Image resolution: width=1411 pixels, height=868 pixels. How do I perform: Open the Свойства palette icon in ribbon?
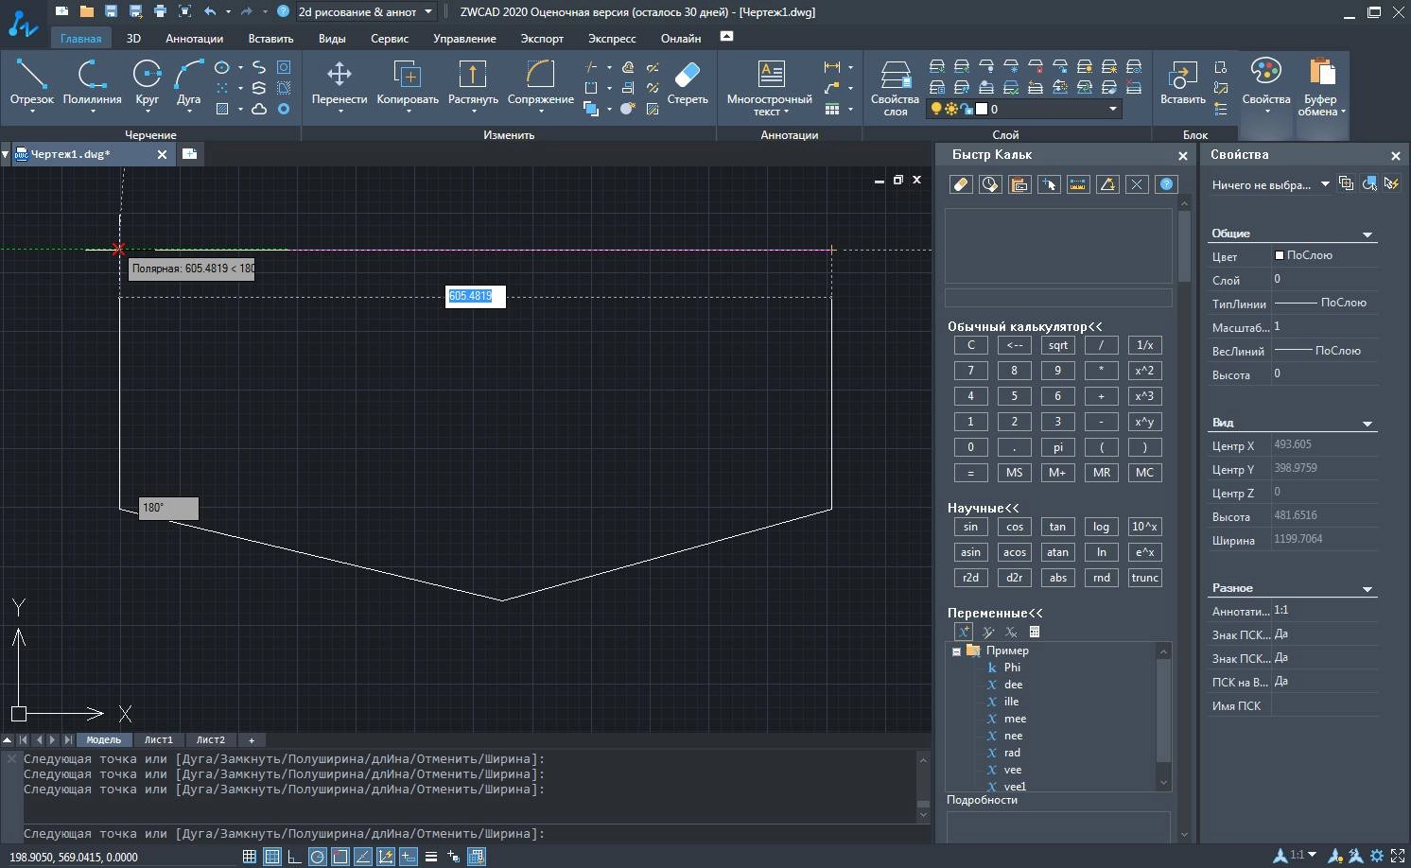click(1265, 82)
